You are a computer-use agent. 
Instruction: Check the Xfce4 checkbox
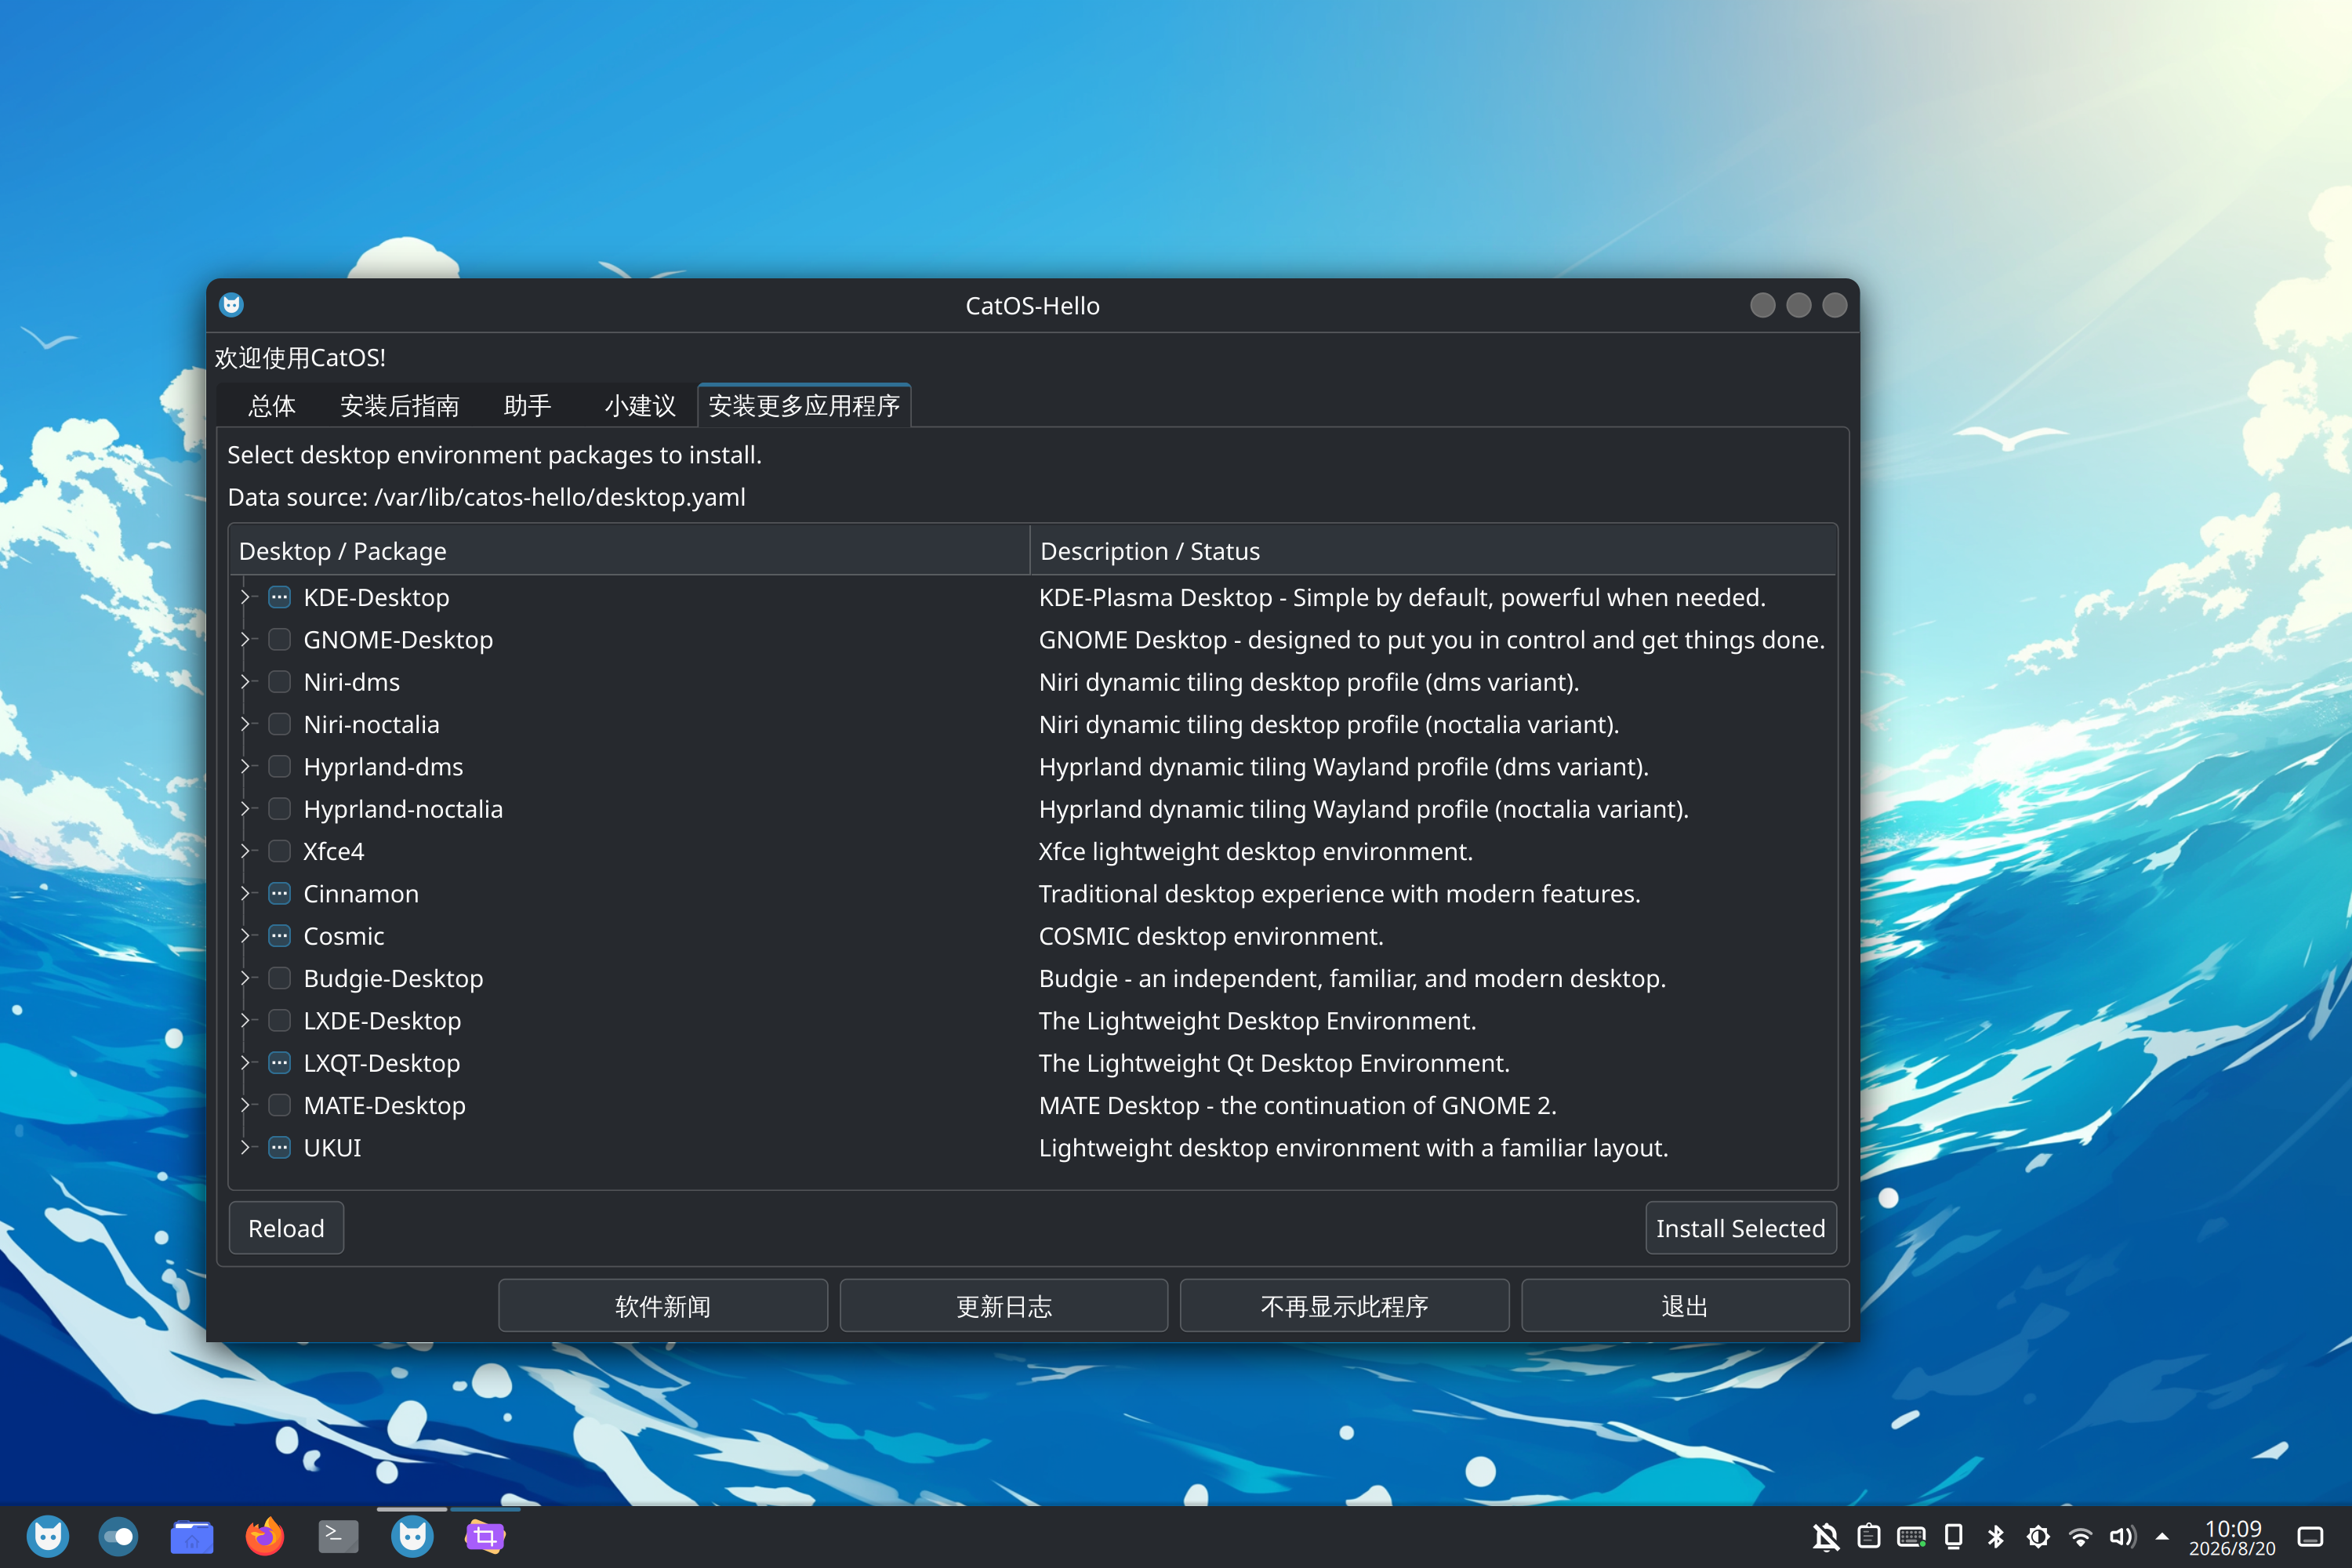tap(279, 851)
